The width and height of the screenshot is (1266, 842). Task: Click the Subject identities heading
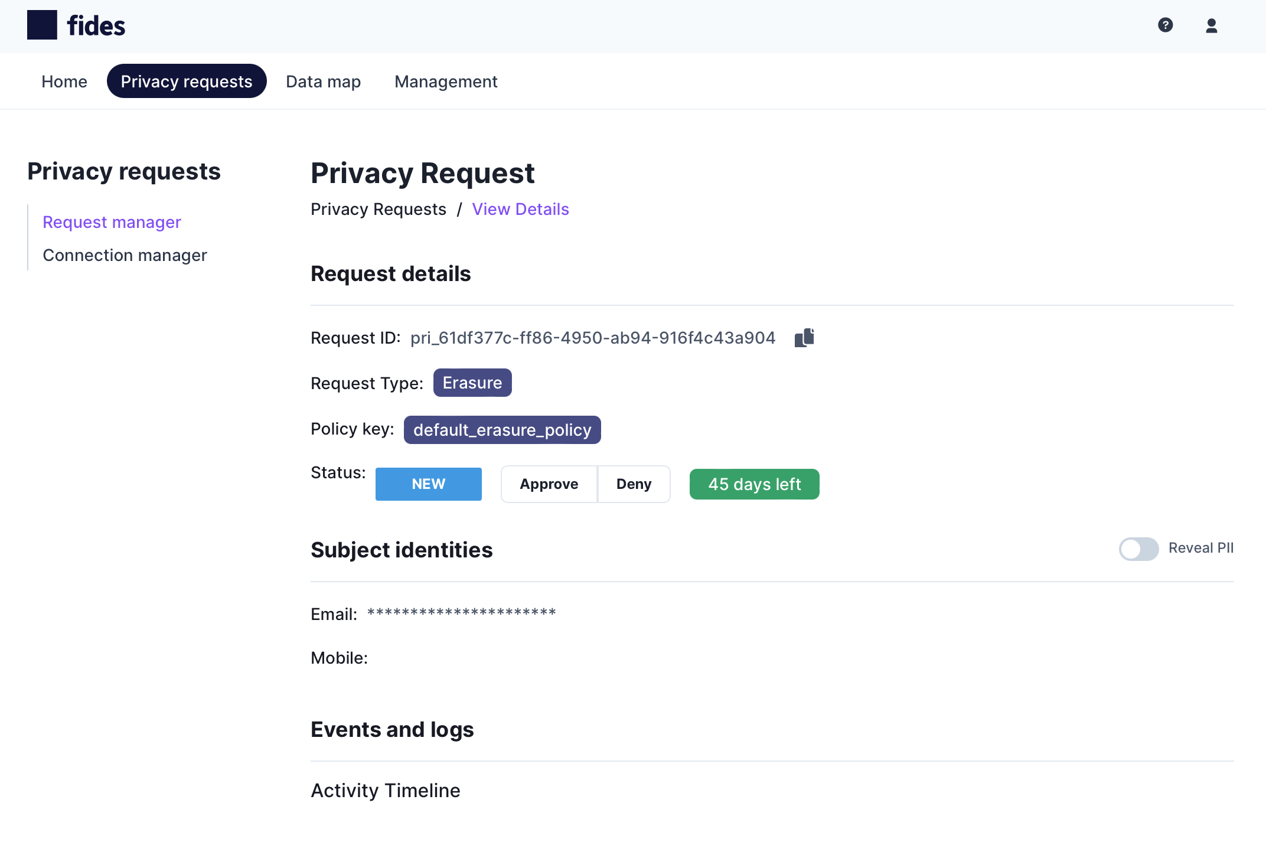402,550
